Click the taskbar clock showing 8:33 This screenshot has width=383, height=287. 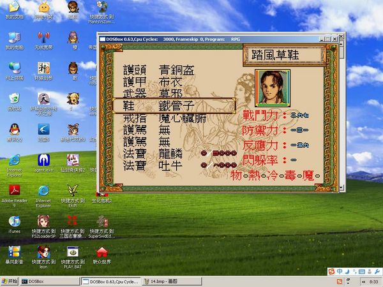[373, 282]
